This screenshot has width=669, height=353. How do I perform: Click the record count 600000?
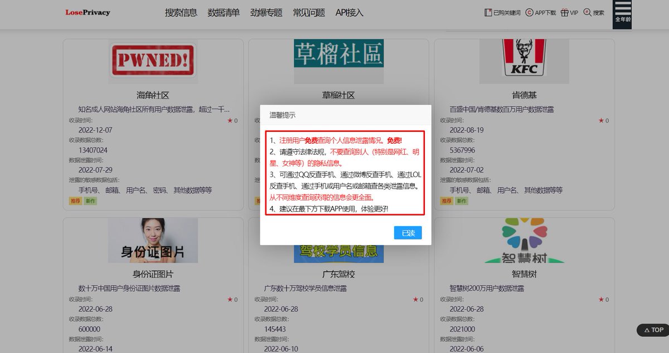pos(89,329)
